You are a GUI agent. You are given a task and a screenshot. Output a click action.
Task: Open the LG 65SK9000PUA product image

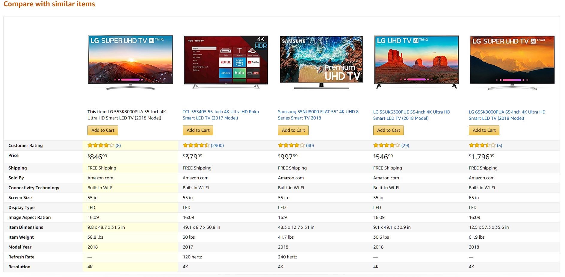(512, 62)
